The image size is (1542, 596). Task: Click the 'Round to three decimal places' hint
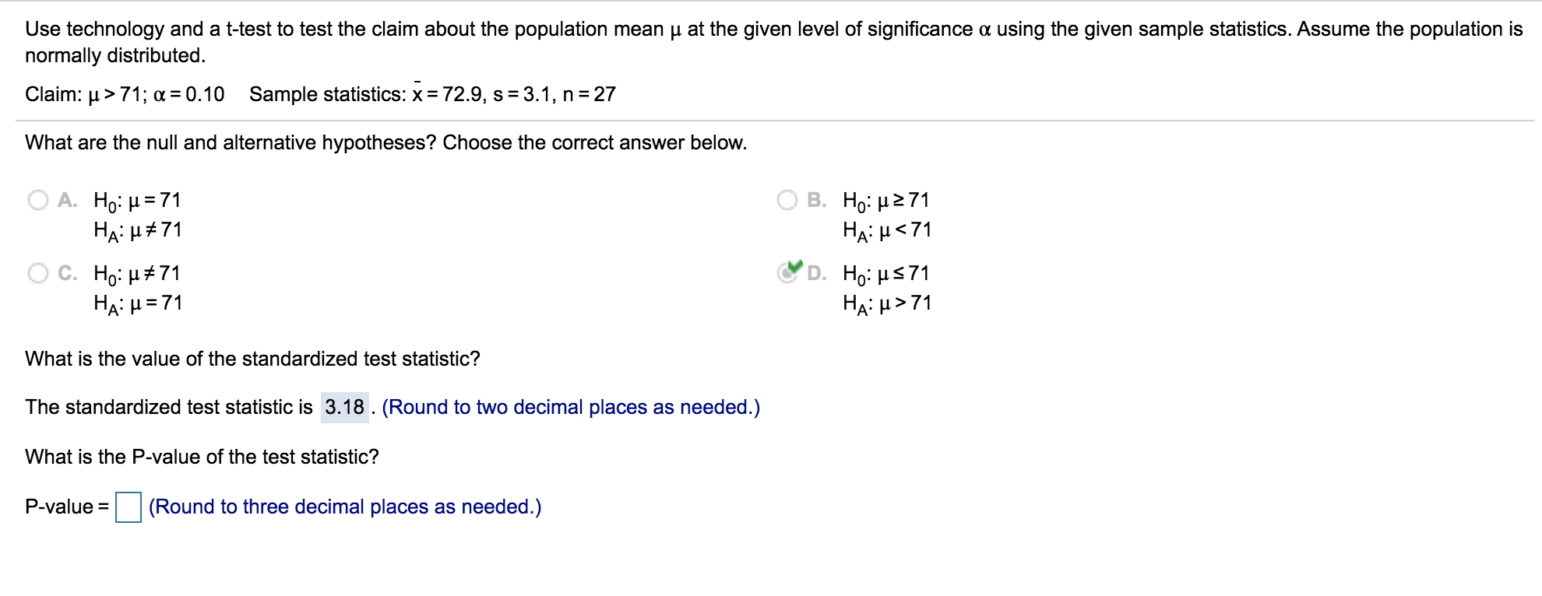tap(345, 507)
